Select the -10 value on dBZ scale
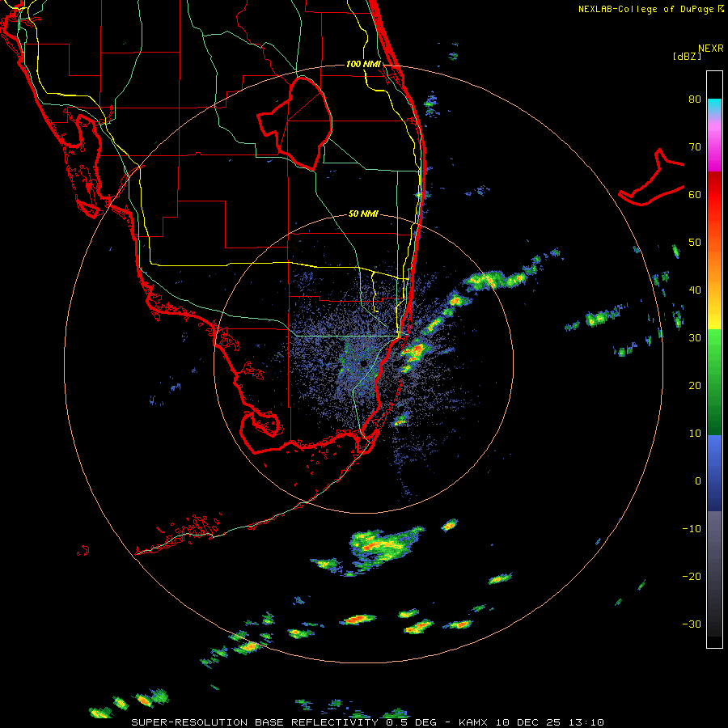The width and height of the screenshot is (728, 728). point(692,528)
